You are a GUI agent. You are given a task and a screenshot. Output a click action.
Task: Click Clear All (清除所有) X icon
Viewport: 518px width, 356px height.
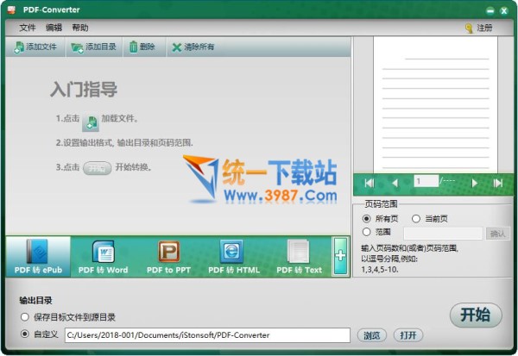click(177, 47)
